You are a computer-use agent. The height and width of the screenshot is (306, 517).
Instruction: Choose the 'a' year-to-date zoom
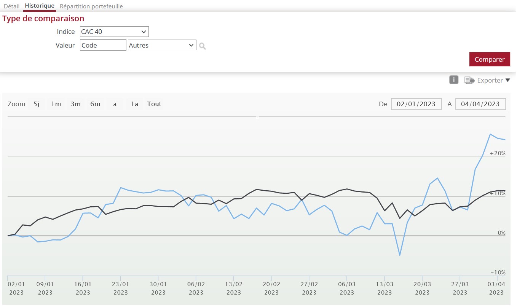tap(115, 104)
